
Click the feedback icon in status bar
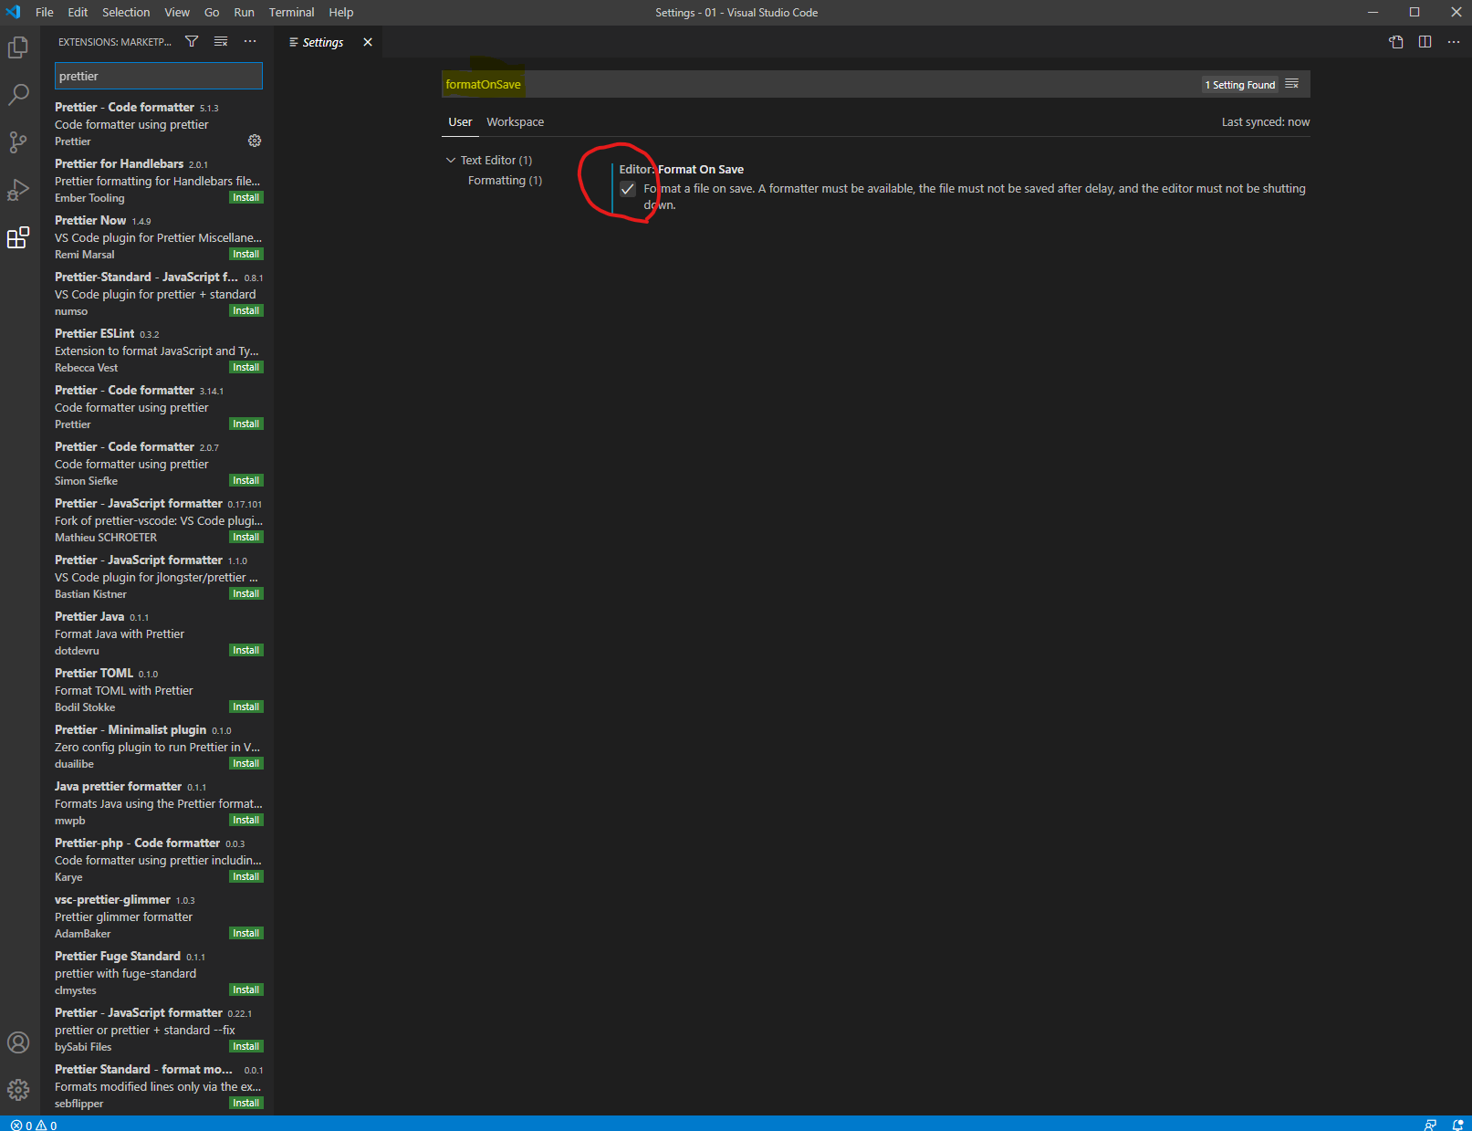point(1430,1125)
